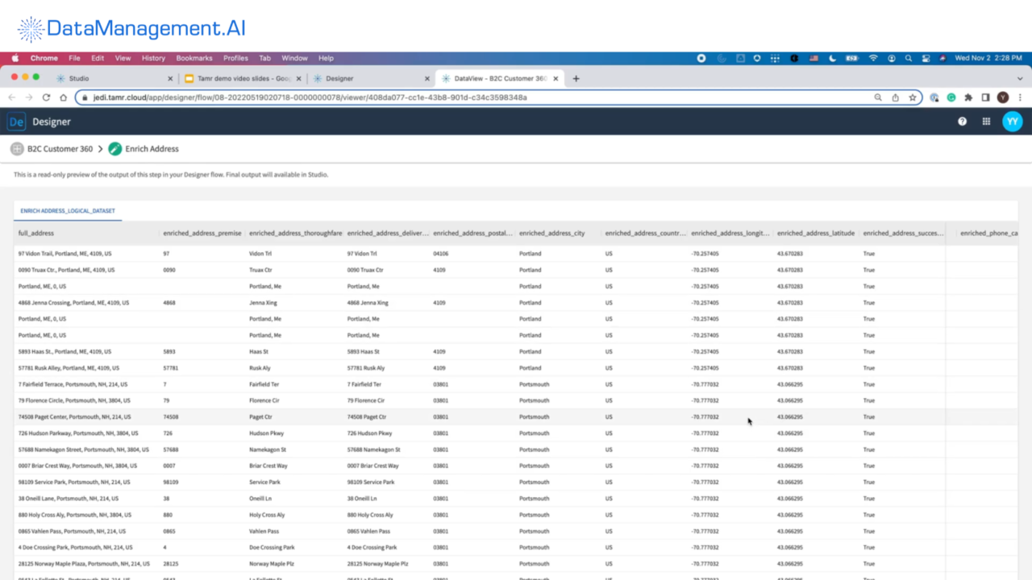Open macOS Spotlight search icon
Screen dimensions: 1032x580
point(909,58)
